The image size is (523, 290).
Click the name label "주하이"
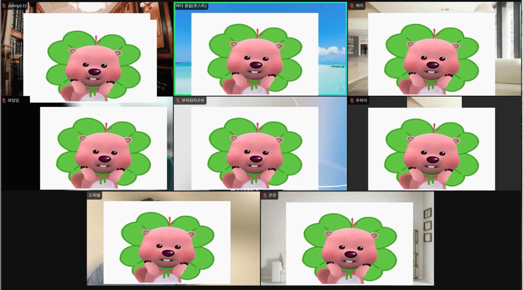coord(361,100)
